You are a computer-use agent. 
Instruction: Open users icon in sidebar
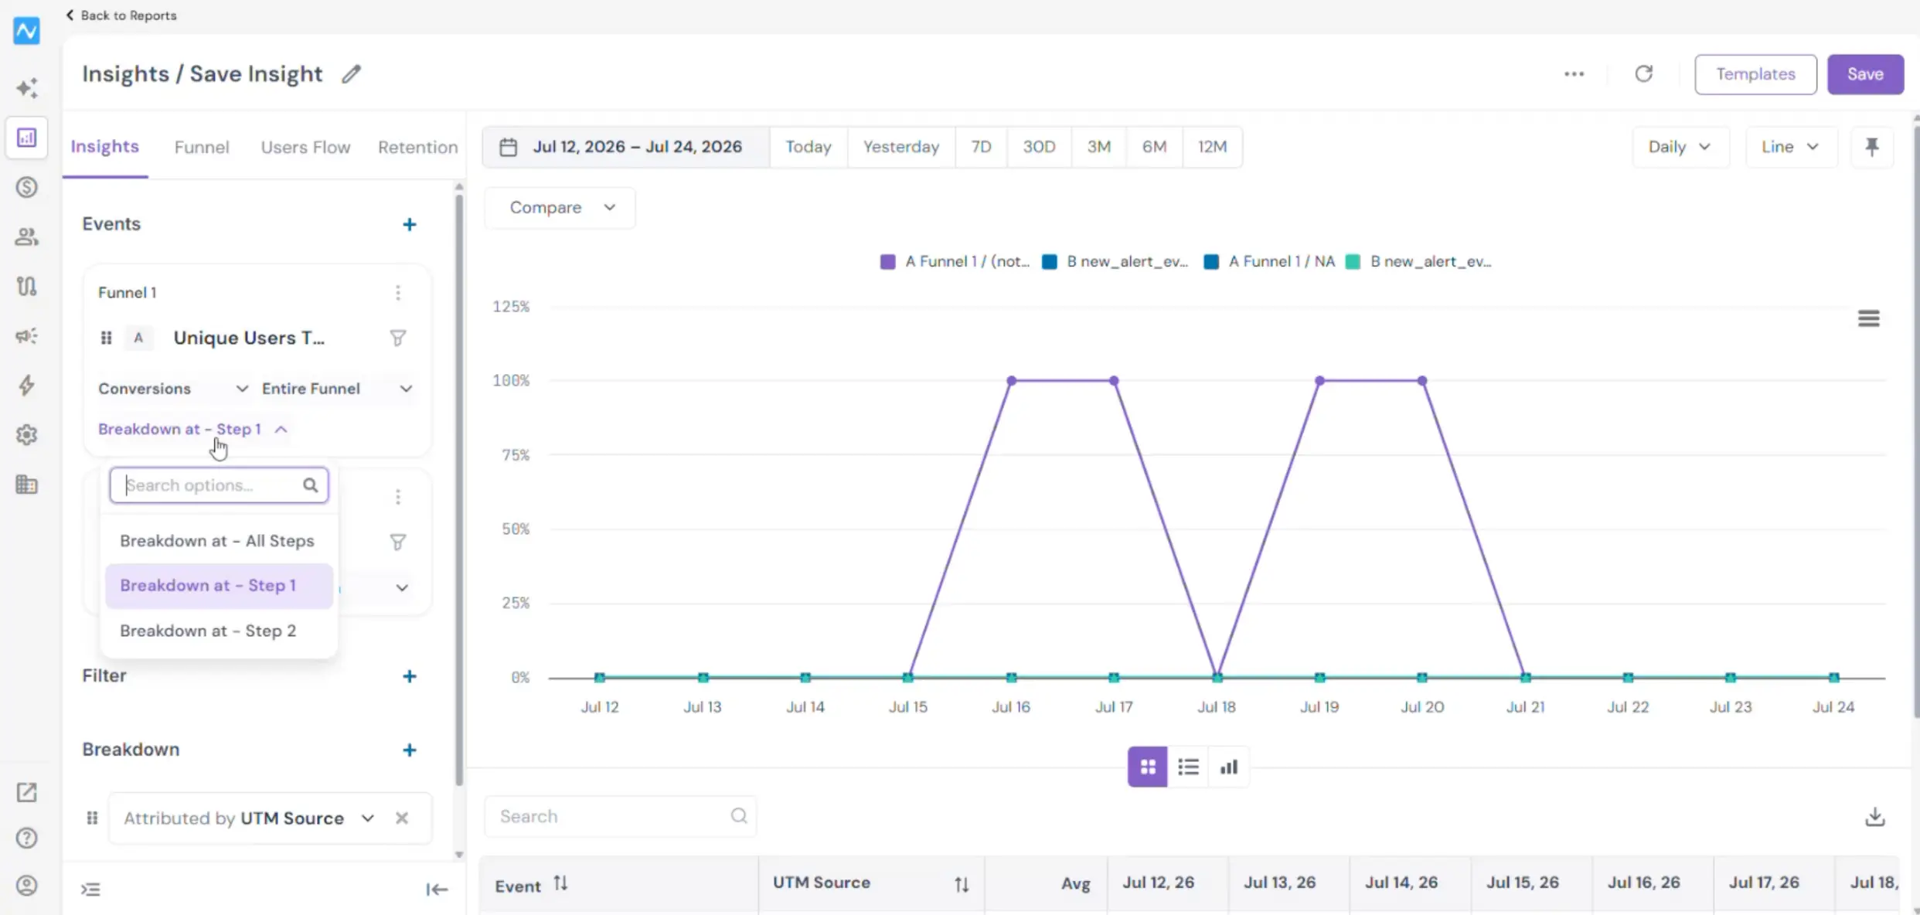tap(26, 236)
